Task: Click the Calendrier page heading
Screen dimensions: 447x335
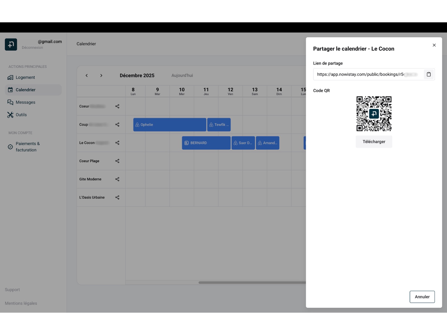Action: click(86, 44)
